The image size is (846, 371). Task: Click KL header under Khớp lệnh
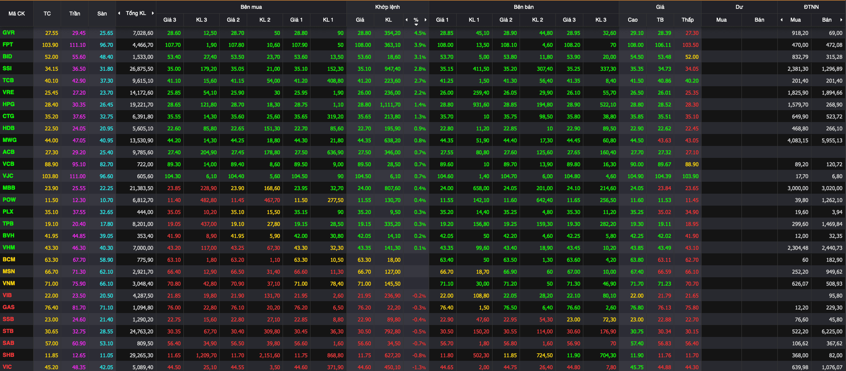388,20
